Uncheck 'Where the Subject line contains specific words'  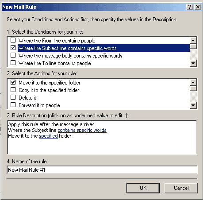[13, 48]
